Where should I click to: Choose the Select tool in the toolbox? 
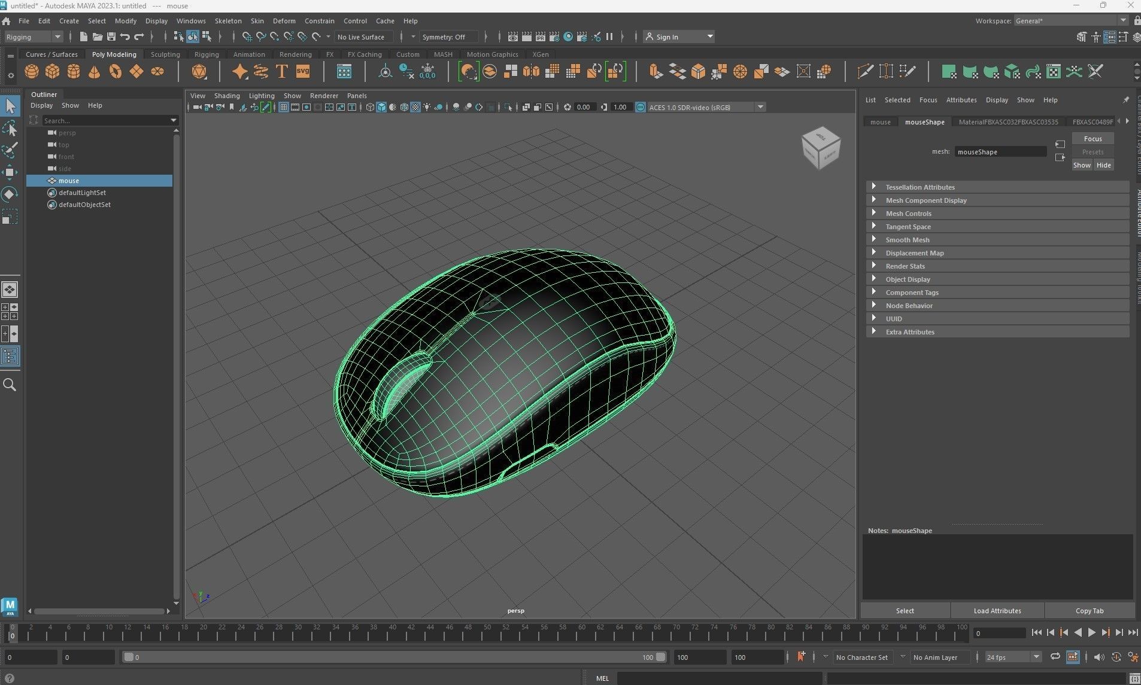click(10, 106)
